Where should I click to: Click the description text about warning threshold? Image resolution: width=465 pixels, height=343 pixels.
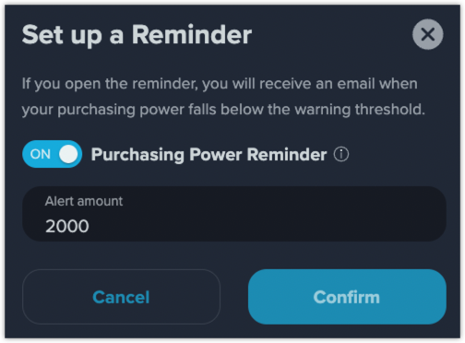(223, 96)
